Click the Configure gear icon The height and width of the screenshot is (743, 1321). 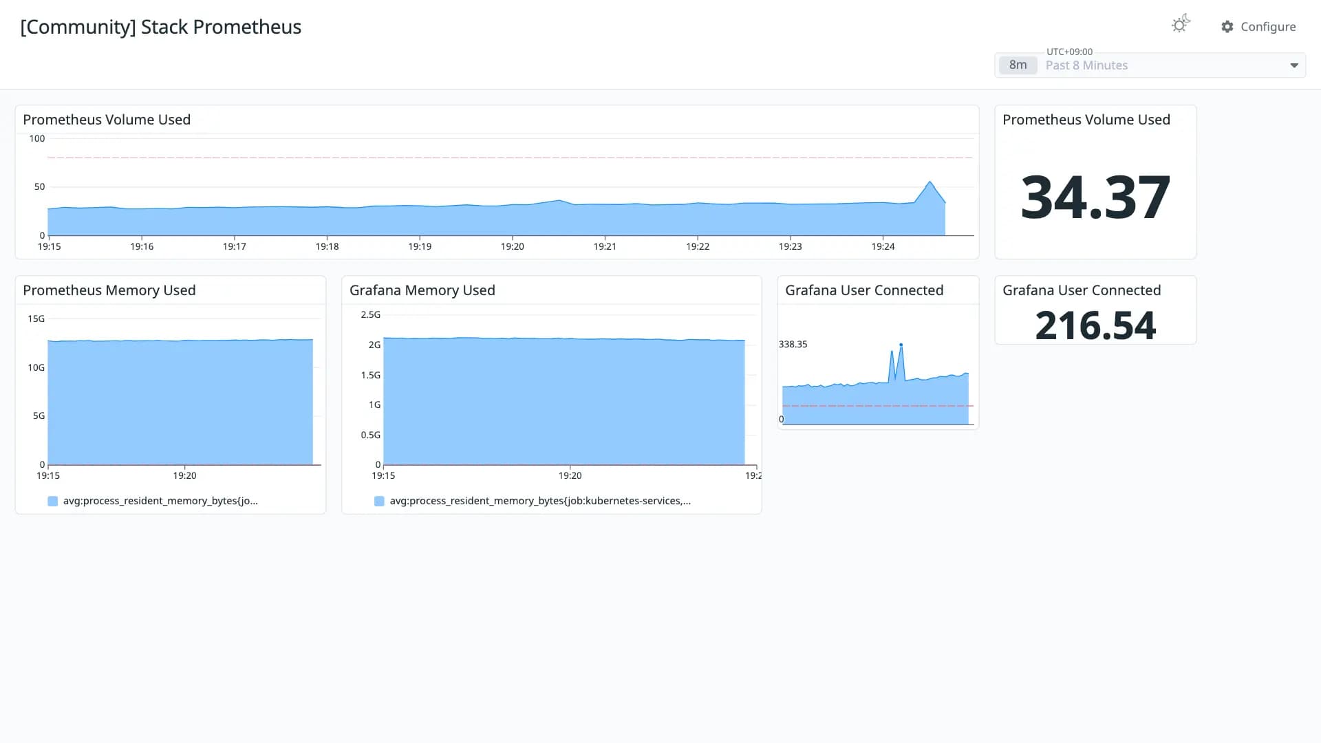[1227, 27]
